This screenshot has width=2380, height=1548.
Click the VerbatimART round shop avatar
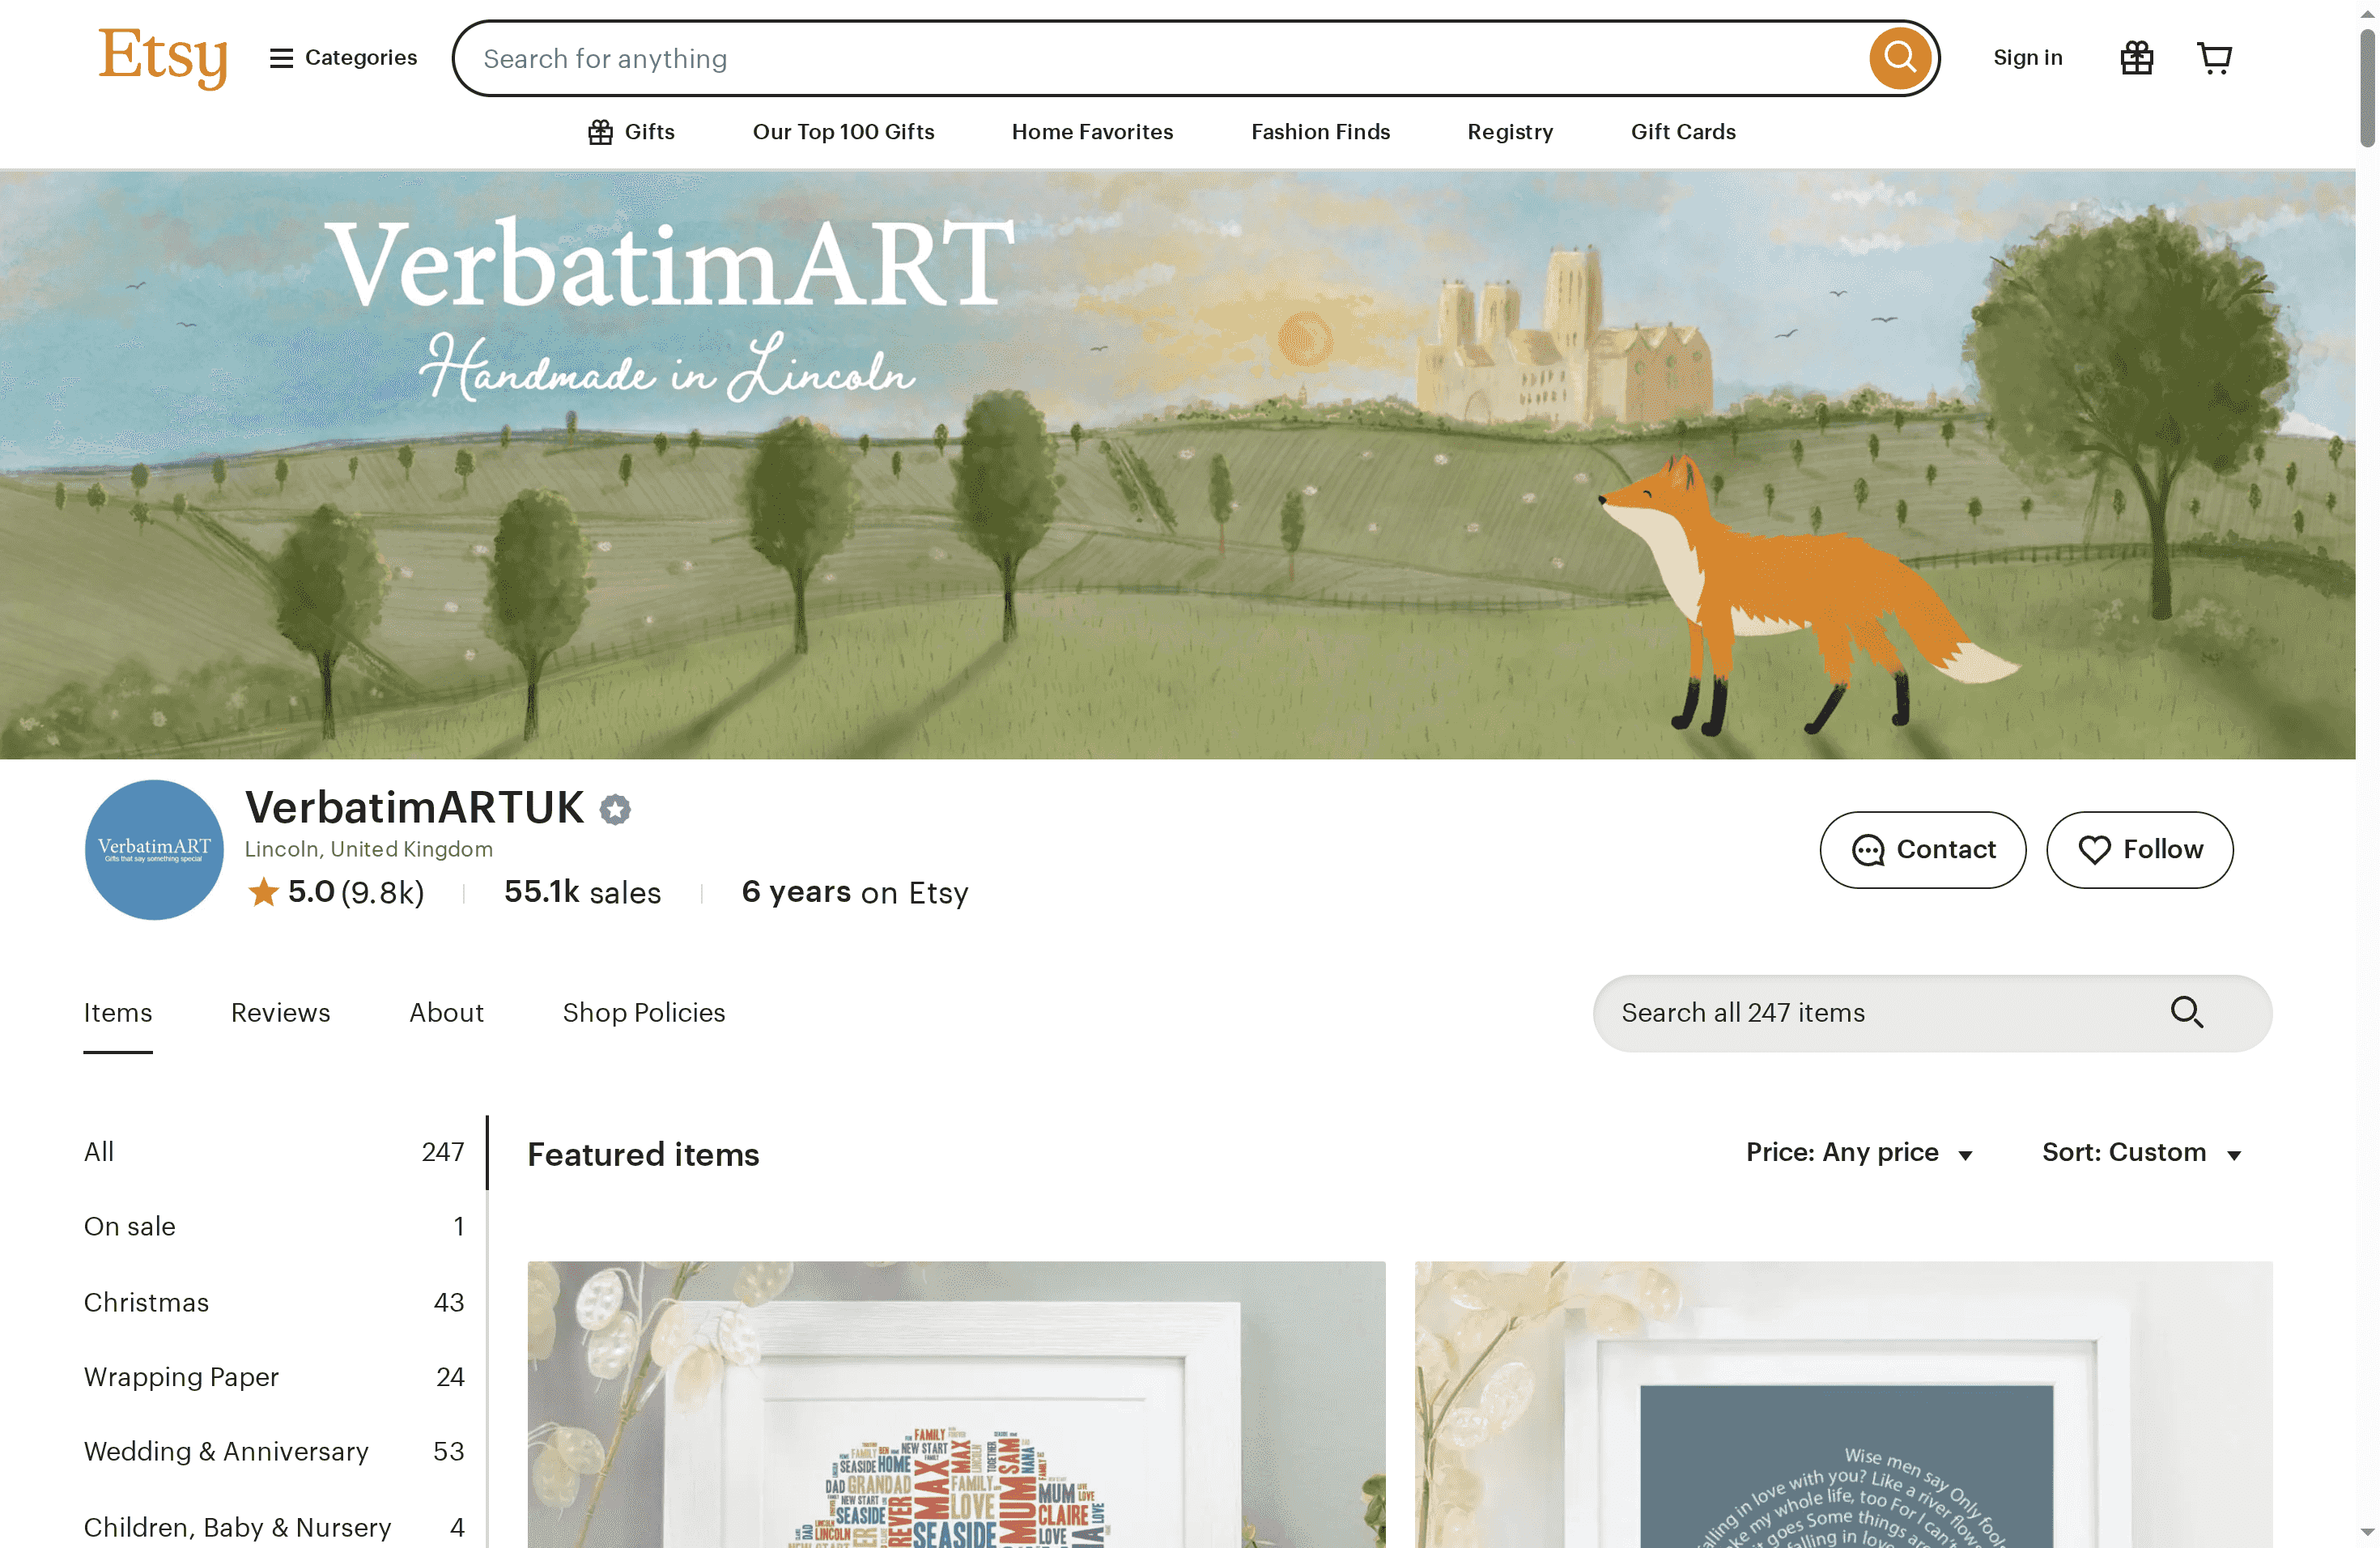tap(154, 850)
